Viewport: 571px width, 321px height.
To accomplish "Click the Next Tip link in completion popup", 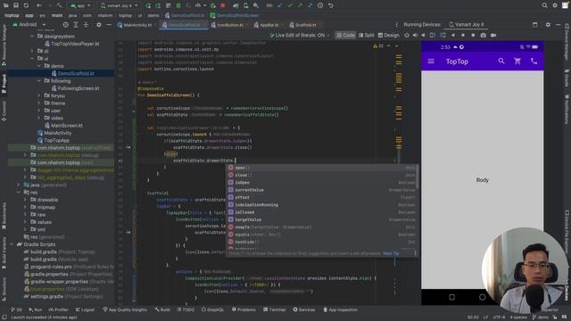I will pos(391,253).
